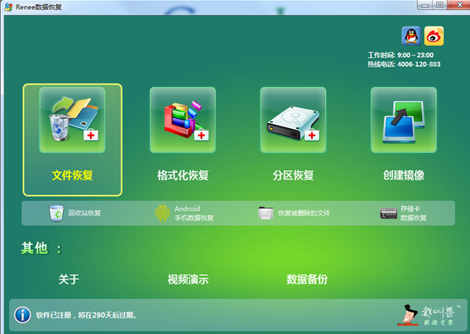Image resolution: width=470 pixels, height=334 pixels.
Task: Close the Renee数据恢复 window
Action: click(x=458, y=5)
